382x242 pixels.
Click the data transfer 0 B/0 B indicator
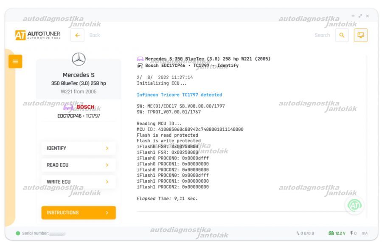coord(305,233)
